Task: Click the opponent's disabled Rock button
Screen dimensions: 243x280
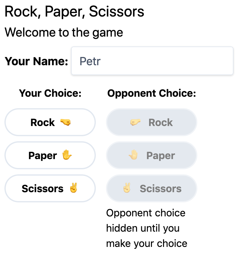Action: tap(152, 122)
